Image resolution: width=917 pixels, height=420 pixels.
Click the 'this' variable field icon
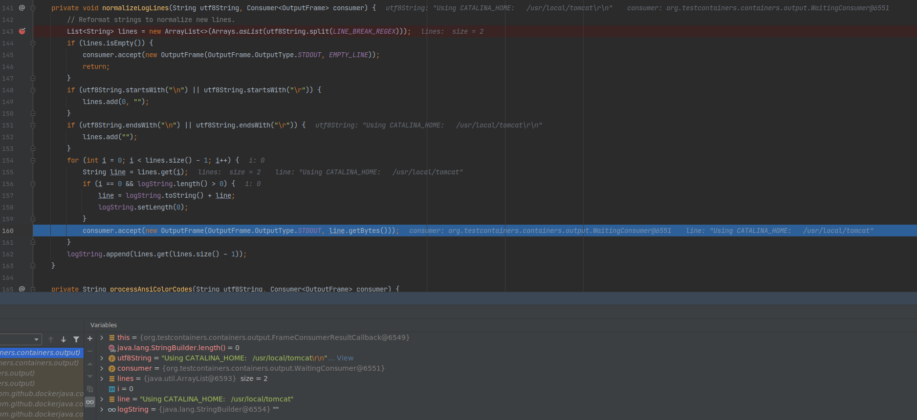(112, 337)
